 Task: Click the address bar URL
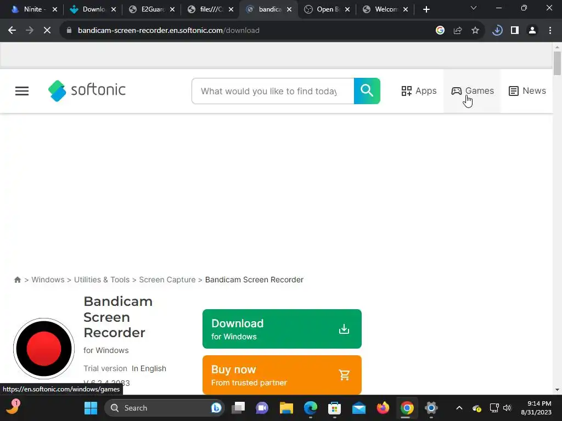tap(168, 31)
